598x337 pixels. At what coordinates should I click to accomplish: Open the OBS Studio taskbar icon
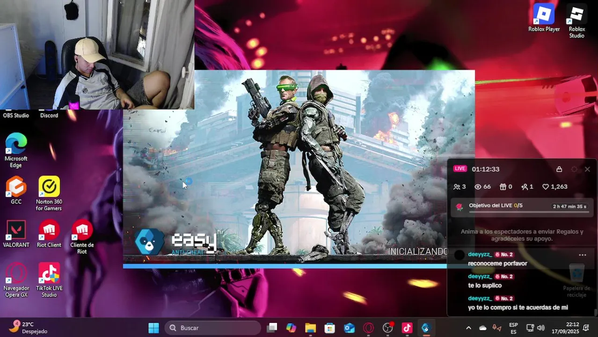point(388,328)
